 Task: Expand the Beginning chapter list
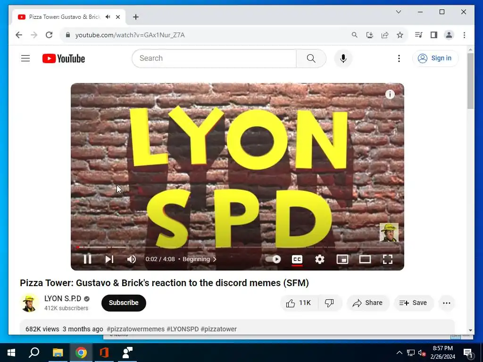200,259
